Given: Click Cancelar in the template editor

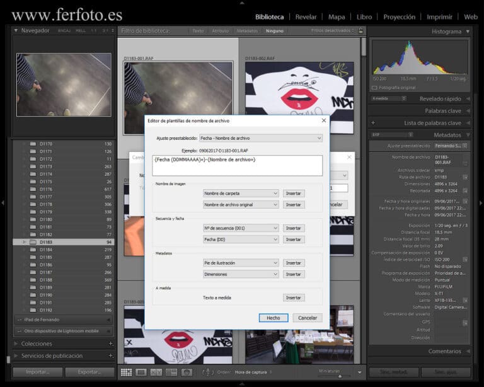Looking at the screenshot, I should point(308,318).
